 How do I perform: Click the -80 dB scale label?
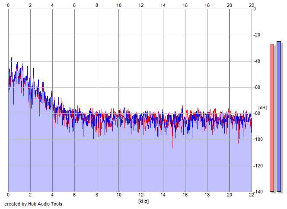(257, 113)
